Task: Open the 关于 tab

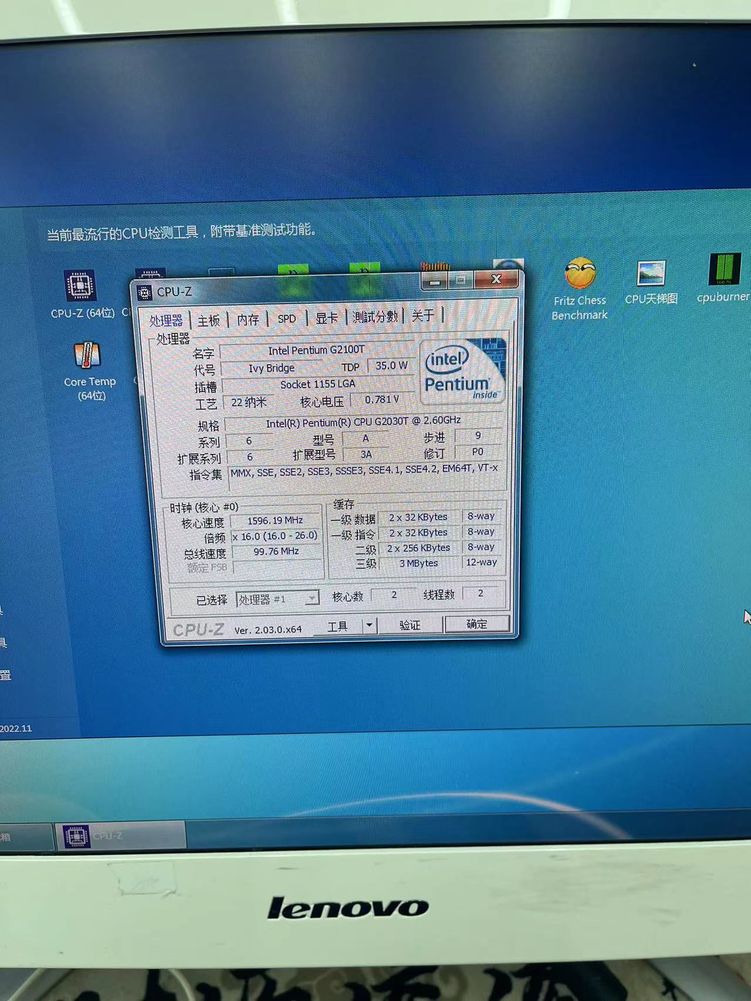Action: [422, 316]
